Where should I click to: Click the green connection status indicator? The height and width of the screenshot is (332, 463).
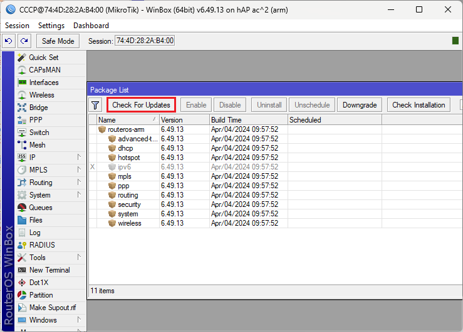(x=455, y=41)
